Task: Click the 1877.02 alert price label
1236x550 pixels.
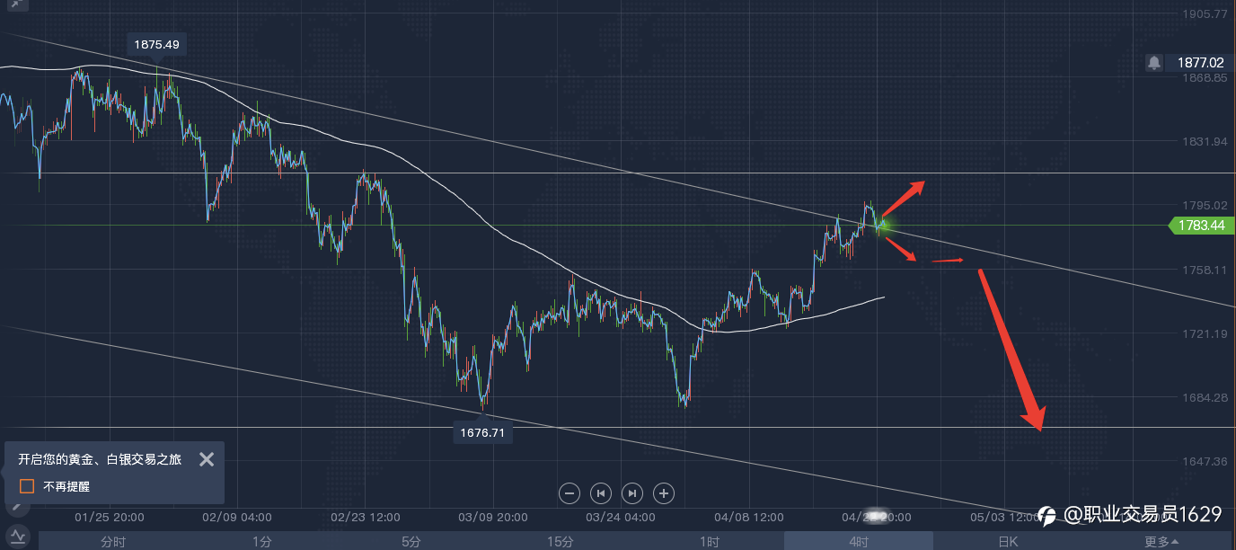Action: click(x=1200, y=62)
